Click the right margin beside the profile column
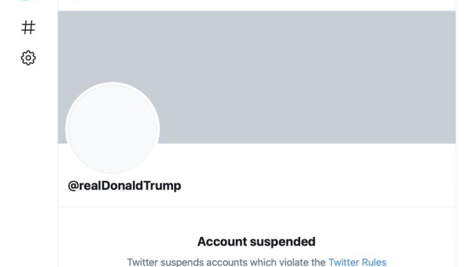475x267 pixels. (465, 132)
